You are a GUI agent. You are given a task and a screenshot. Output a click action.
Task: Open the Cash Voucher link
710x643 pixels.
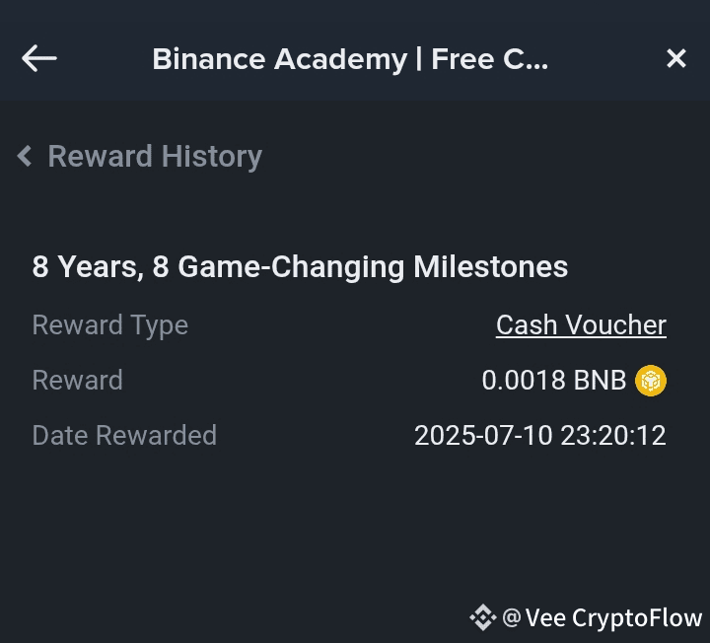click(x=581, y=324)
